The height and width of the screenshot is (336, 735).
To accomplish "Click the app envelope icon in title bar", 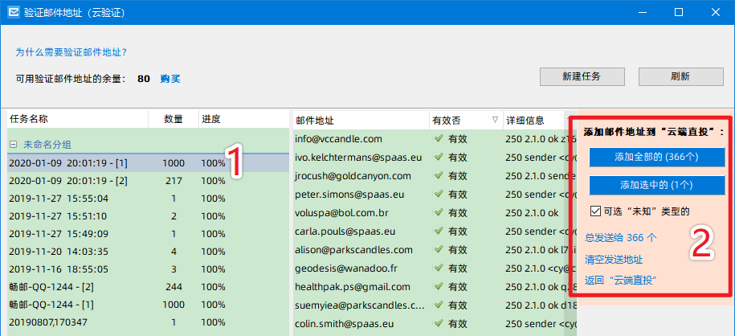I will pos(13,12).
